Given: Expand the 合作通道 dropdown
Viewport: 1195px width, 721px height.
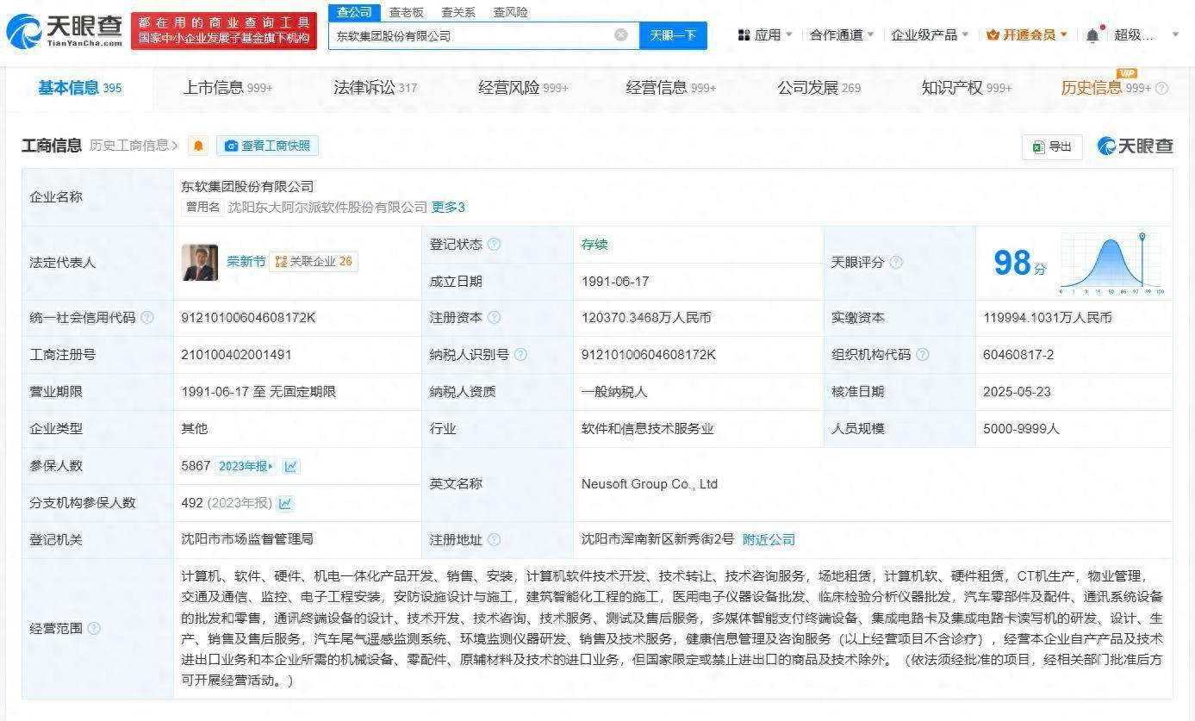Looking at the screenshot, I should 842,35.
